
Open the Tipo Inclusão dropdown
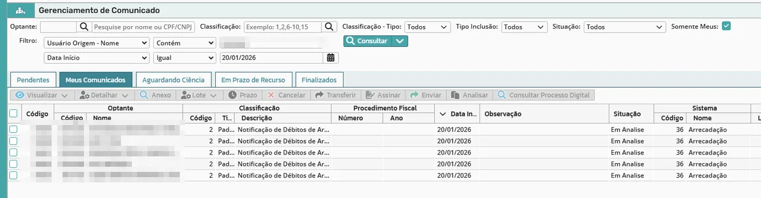[x=524, y=27]
